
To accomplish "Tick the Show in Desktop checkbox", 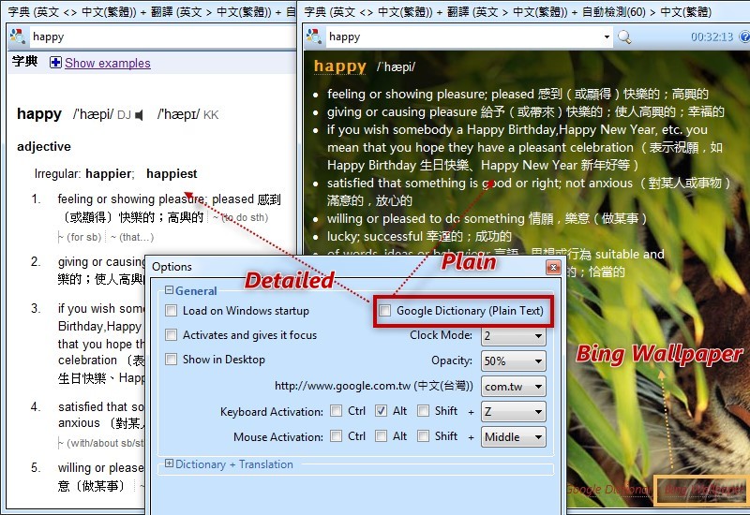I will (172, 360).
